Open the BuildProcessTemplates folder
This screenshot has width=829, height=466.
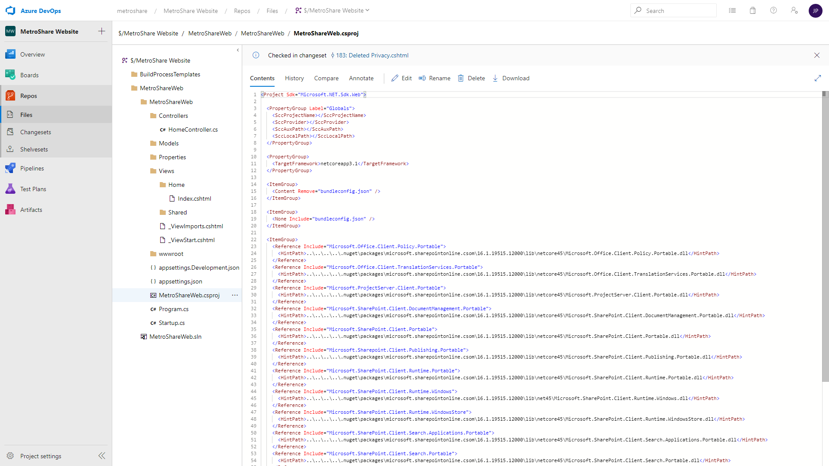[x=170, y=74]
